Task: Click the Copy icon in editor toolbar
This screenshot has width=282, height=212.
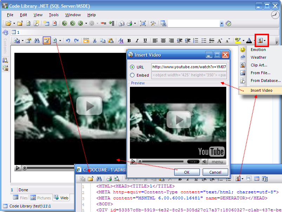Action: click(x=103, y=41)
